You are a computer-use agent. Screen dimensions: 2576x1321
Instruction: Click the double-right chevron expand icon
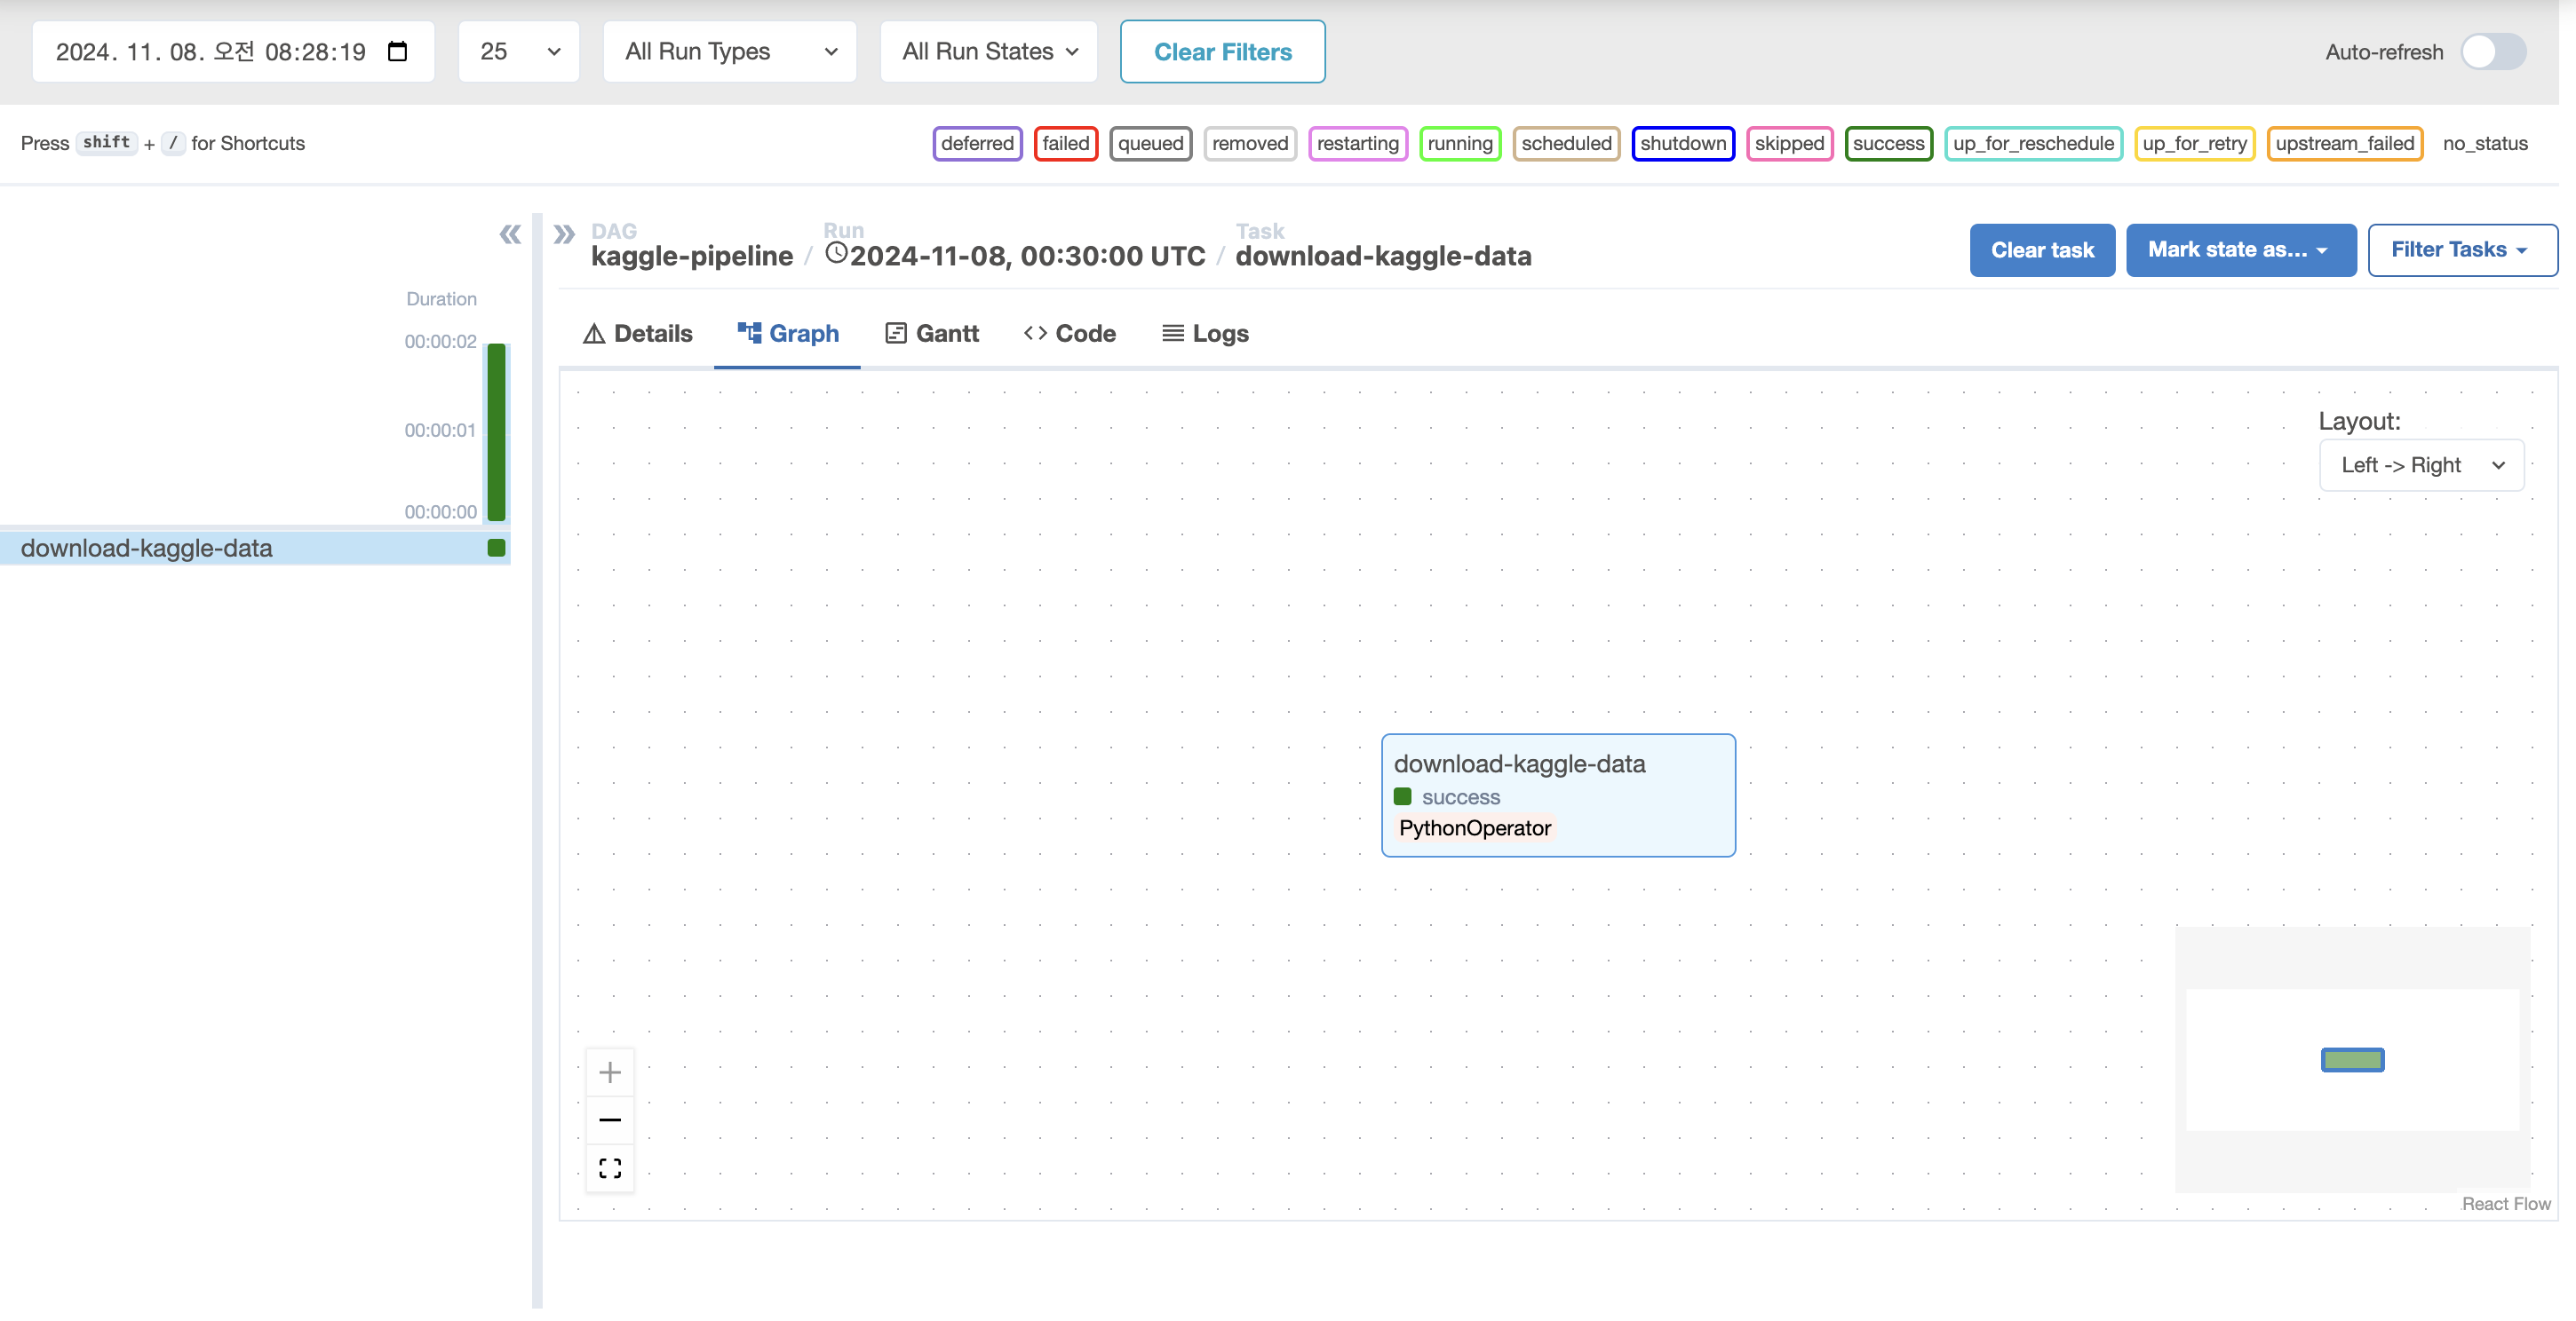click(x=564, y=233)
